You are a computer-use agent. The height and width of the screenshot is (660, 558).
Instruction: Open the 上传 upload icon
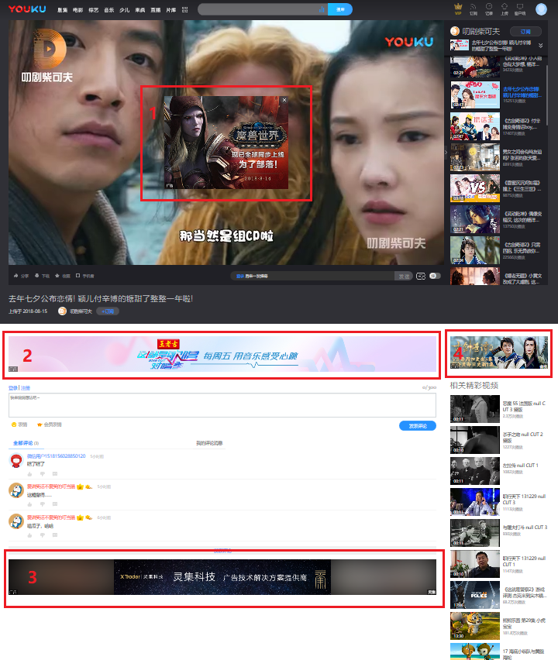505,9
